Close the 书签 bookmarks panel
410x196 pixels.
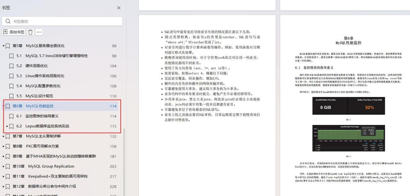[x=119, y=8]
